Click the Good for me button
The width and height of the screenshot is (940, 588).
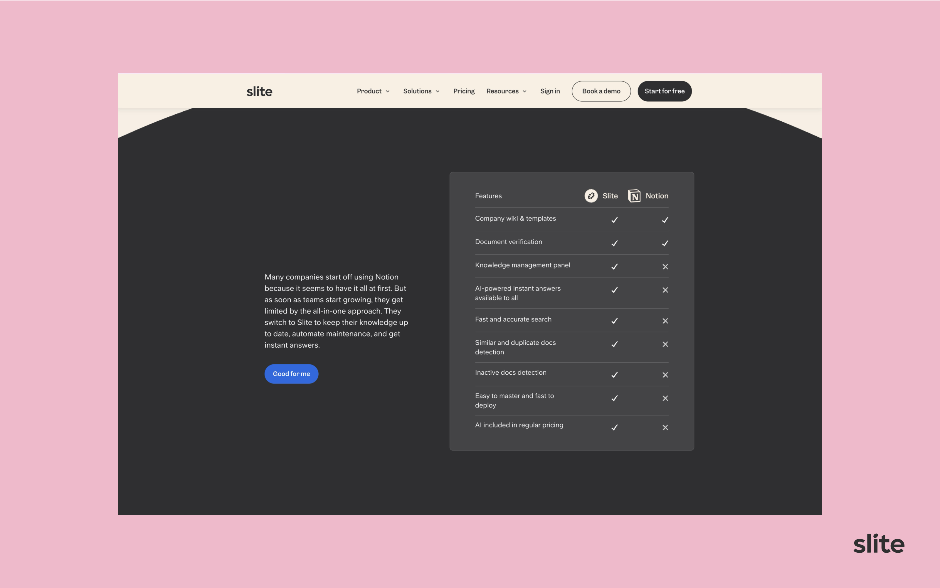click(291, 373)
